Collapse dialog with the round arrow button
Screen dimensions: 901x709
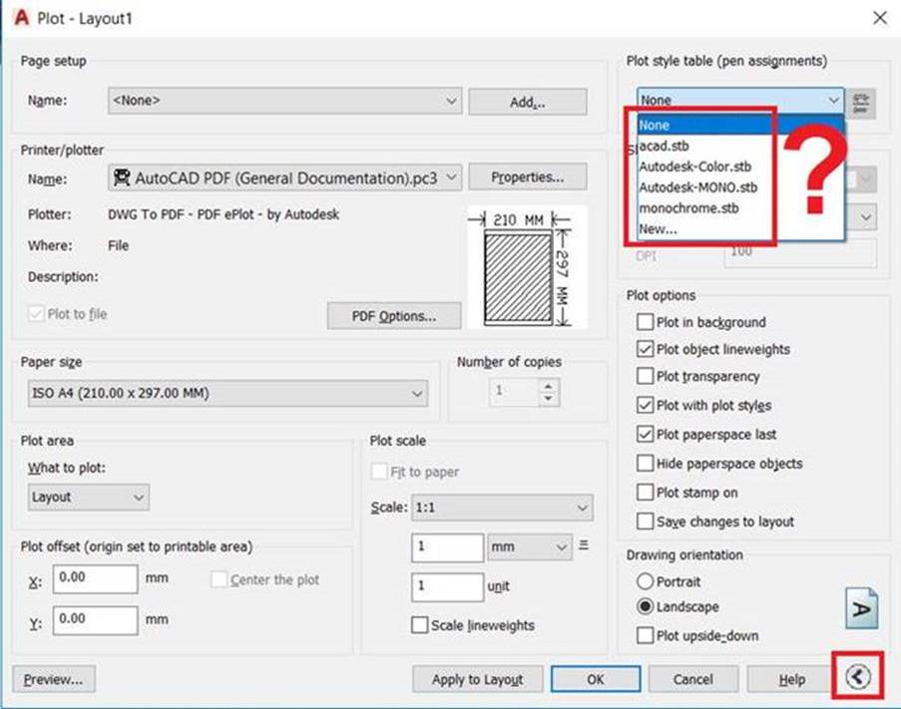pos(858,677)
